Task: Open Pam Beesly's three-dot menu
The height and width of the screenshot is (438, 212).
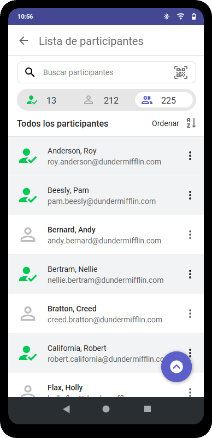Action: 190,195
